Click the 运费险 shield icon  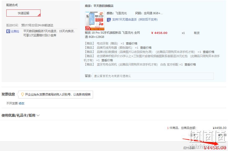8,31
